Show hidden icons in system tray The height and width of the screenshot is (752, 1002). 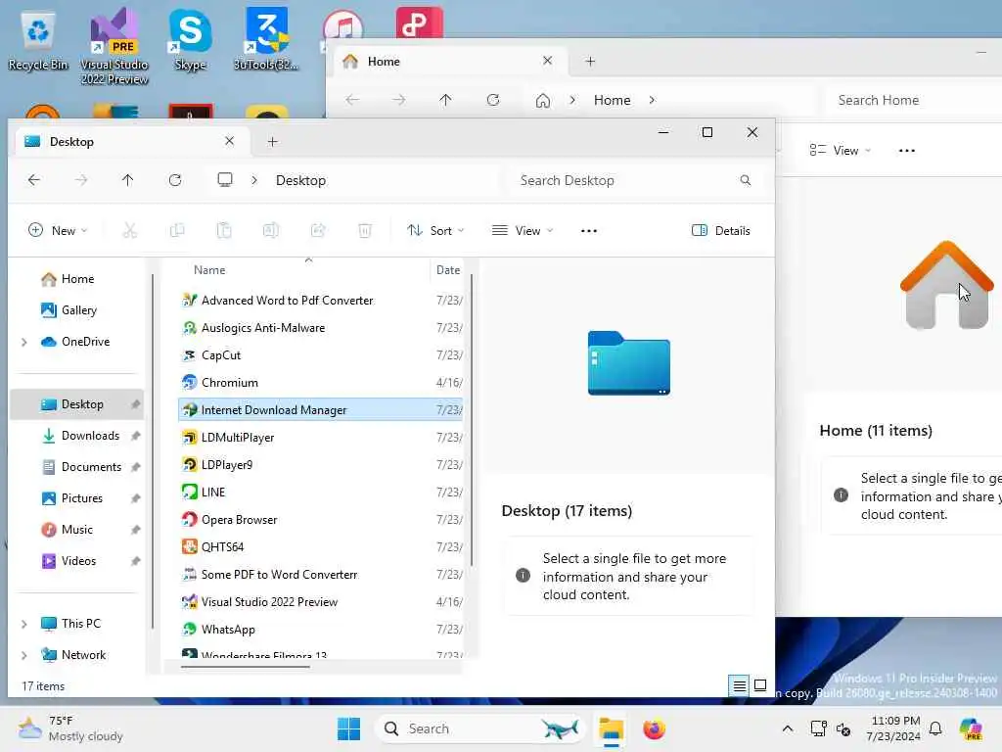click(788, 728)
